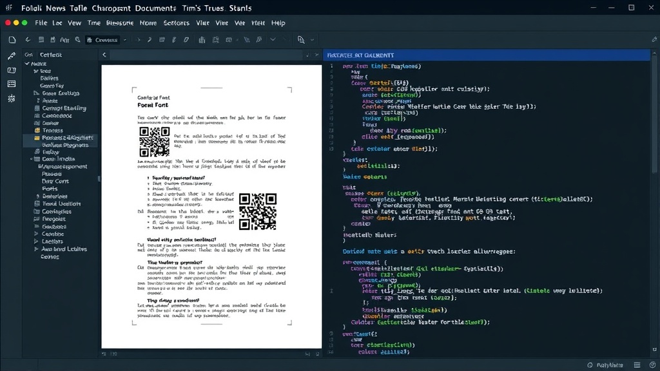
Task: Click the yellow folder icon beside 'Trontes'
Action: pyautogui.click(x=37, y=130)
